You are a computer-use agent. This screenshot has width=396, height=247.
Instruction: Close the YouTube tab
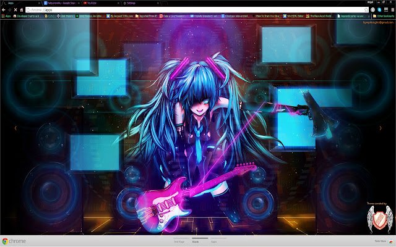[x=118, y=3]
